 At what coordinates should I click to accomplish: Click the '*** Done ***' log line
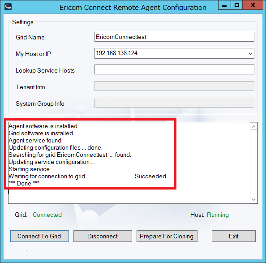click(x=24, y=183)
